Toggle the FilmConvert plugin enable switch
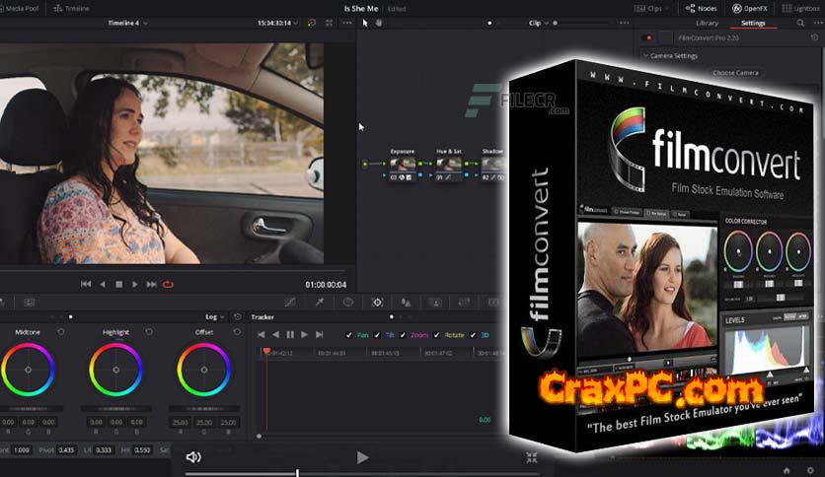The height and width of the screenshot is (477, 825). pyautogui.click(x=649, y=38)
